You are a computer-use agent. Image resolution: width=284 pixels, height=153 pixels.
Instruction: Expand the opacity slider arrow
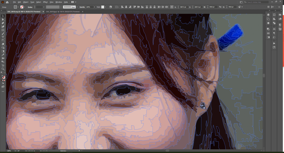point(94,7)
